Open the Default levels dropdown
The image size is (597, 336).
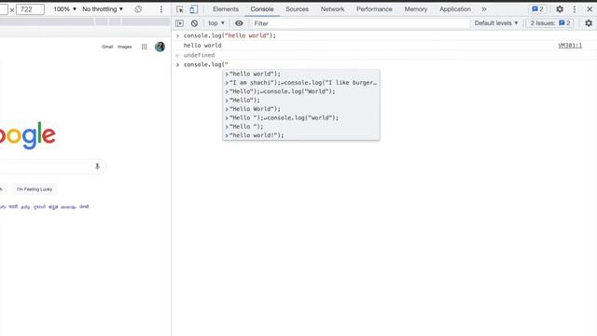[496, 23]
